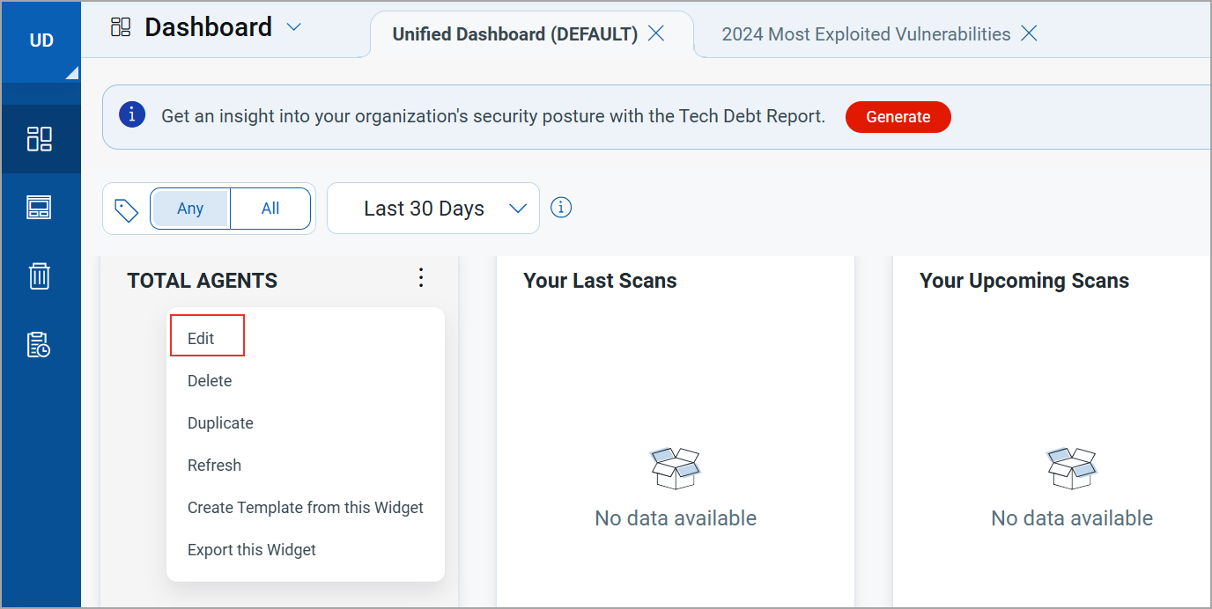The width and height of the screenshot is (1212, 609).
Task: Switch to 2024 Most Exploited Vulnerabilities tab
Action: coord(866,34)
